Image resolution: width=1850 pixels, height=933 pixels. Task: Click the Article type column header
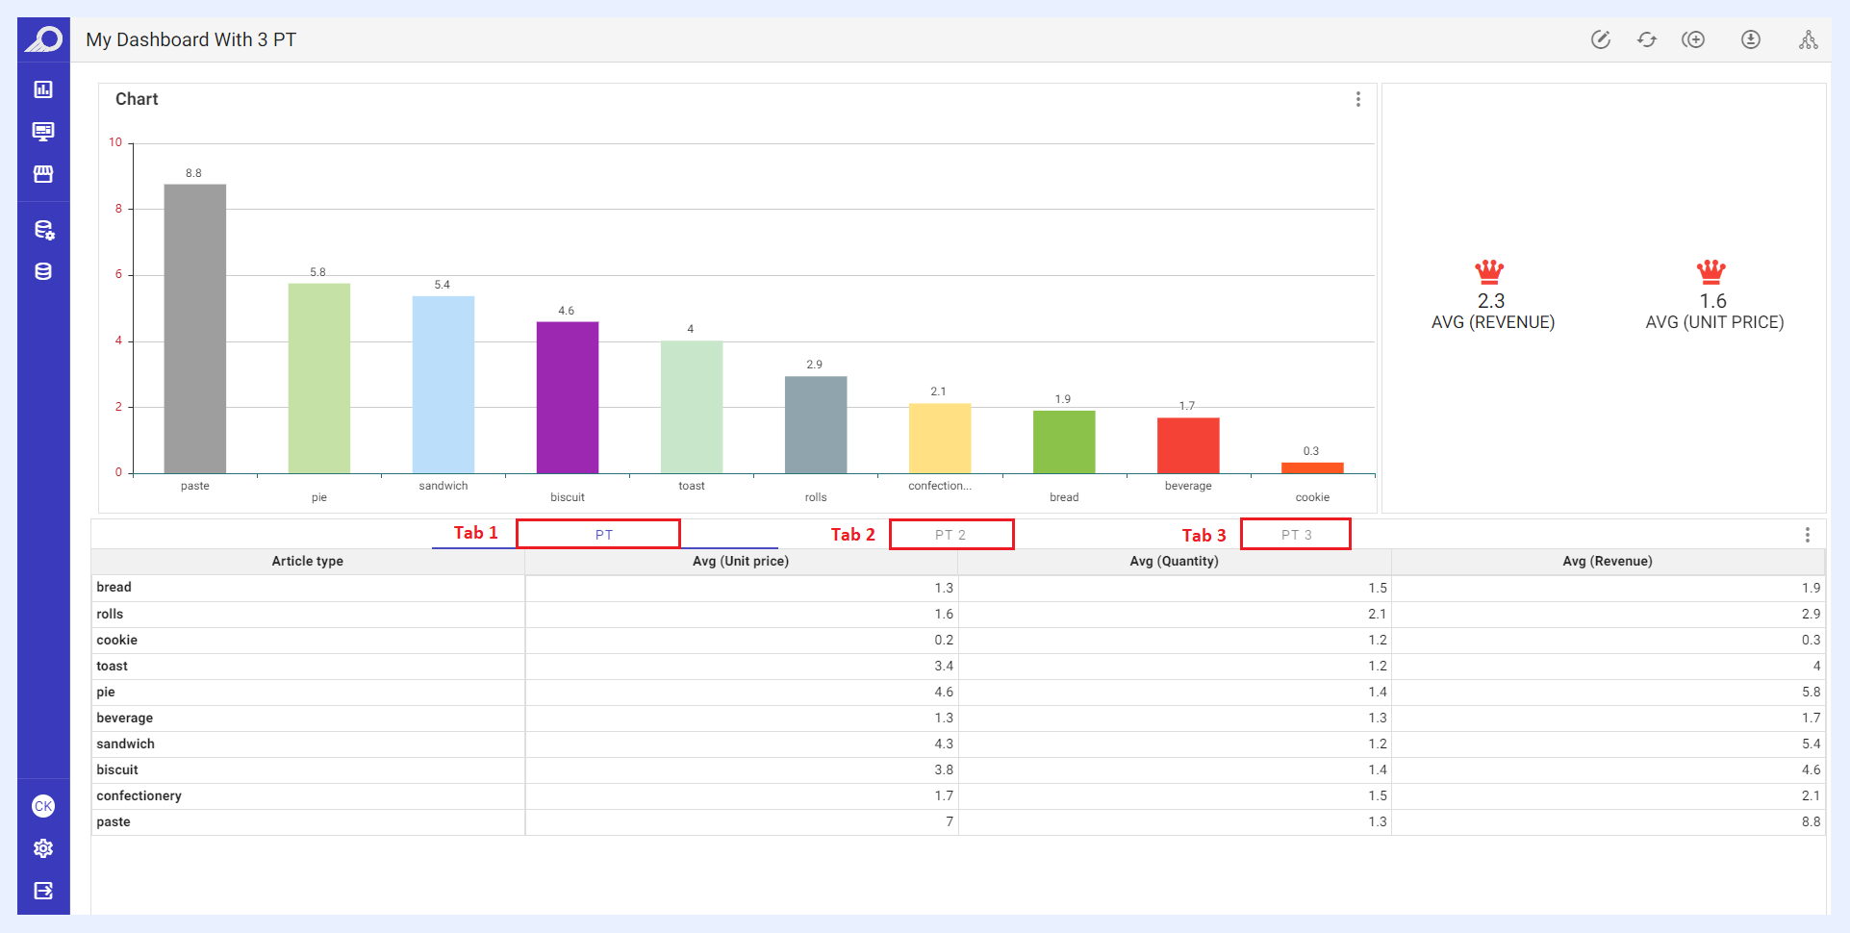pyautogui.click(x=308, y=561)
